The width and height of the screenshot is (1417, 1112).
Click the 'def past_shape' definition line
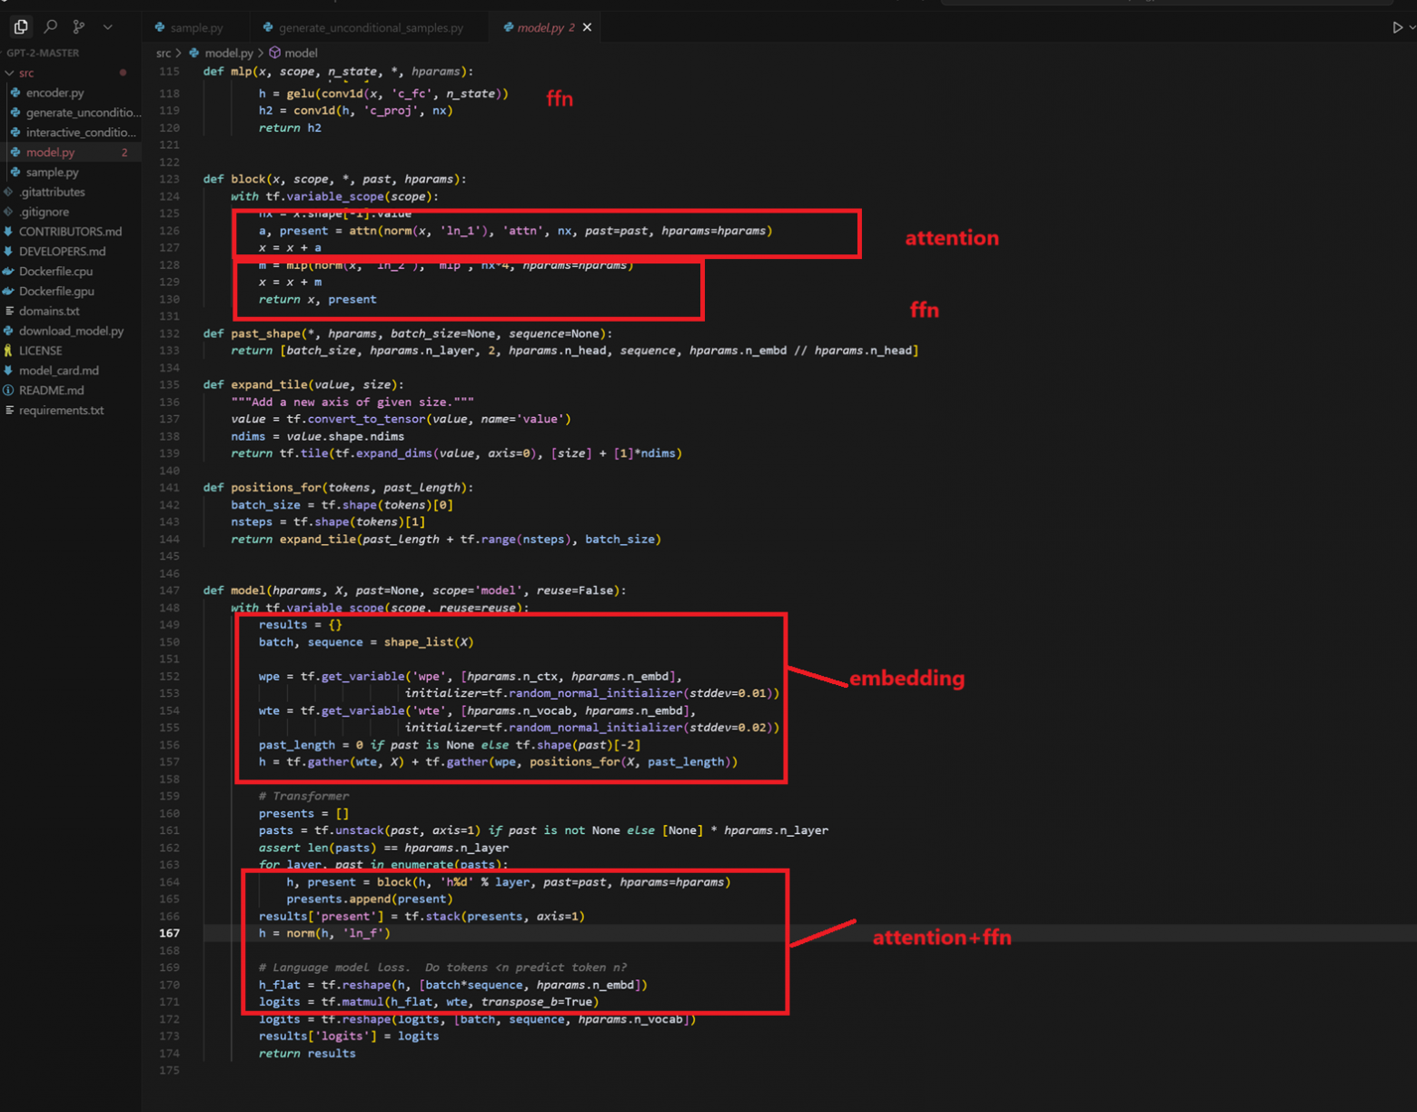[408, 333]
